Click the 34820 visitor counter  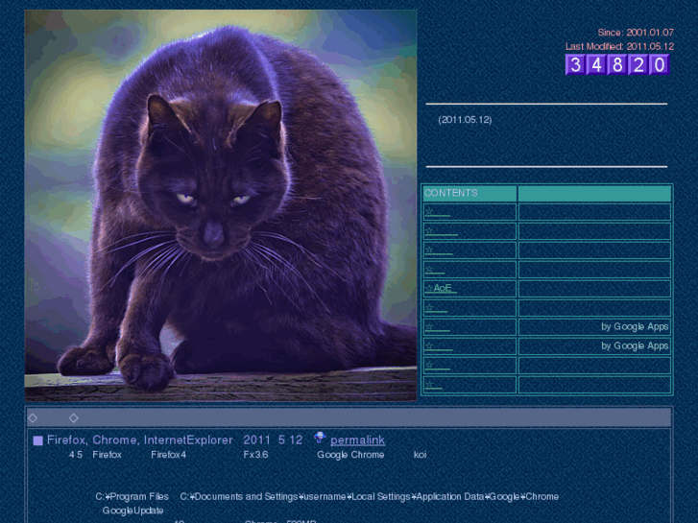click(617, 64)
